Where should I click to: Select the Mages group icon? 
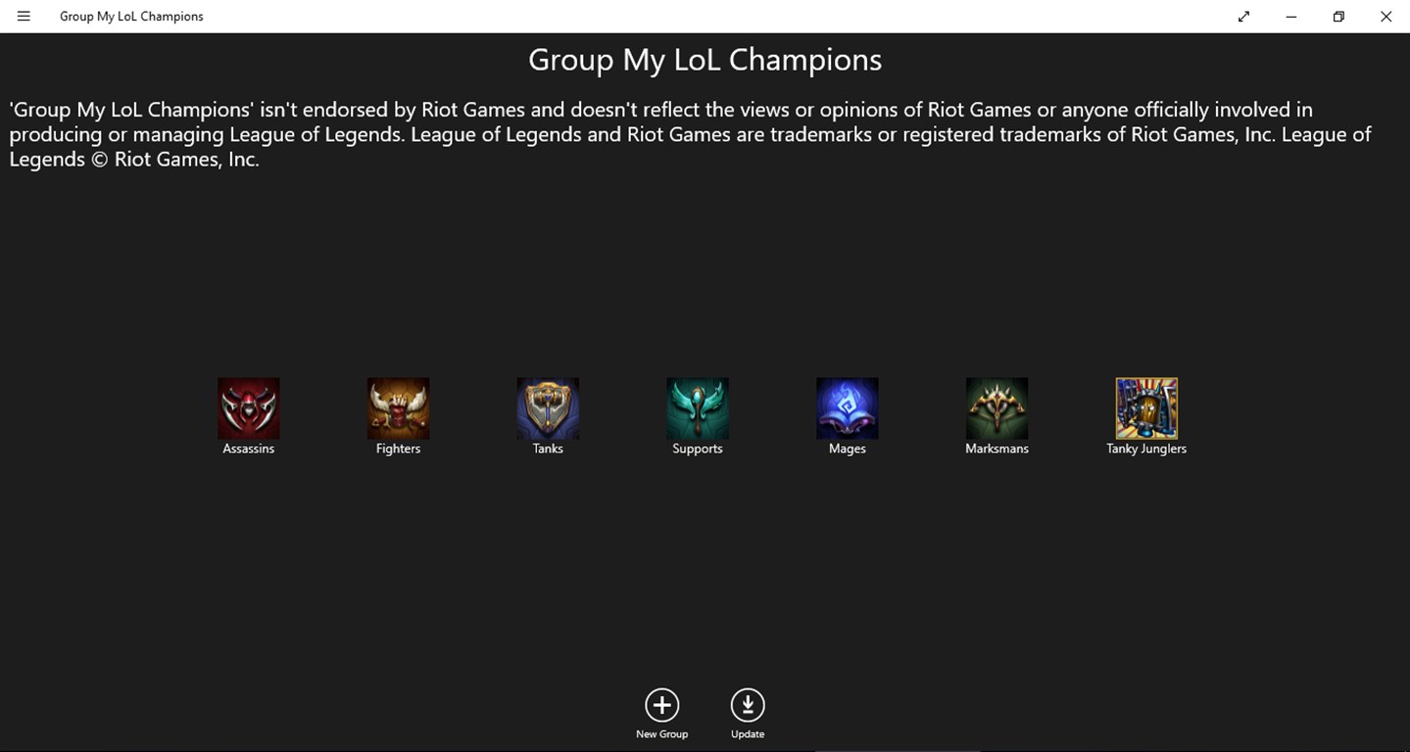[848, 408]
